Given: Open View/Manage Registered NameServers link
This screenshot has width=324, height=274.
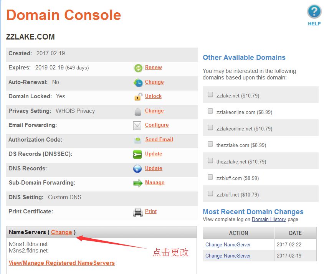Looking at the screenshot, I should click(x=61, y=263).
